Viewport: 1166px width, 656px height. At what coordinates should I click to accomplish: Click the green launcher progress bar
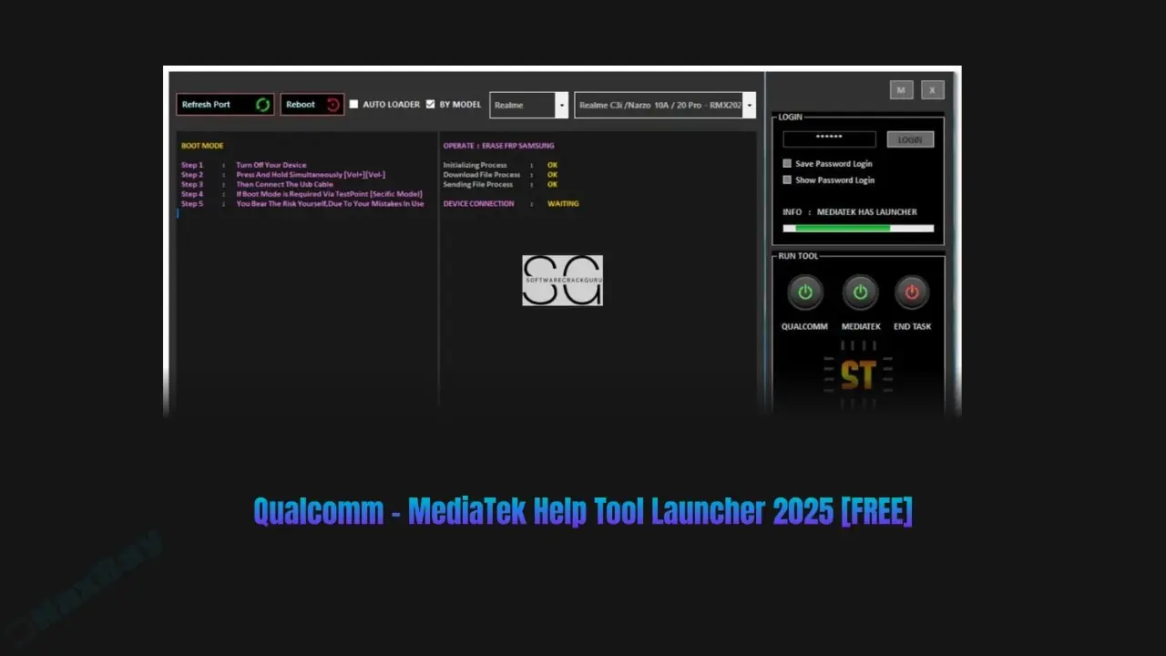pos(858,228)
